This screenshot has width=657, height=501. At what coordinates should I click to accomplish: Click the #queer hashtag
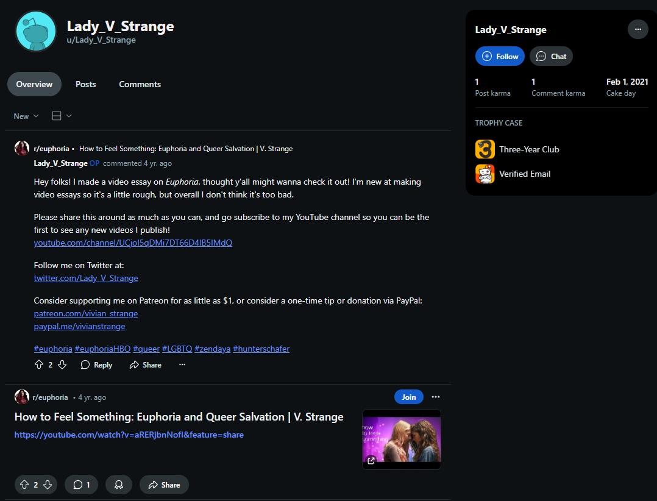click(146, 349)
